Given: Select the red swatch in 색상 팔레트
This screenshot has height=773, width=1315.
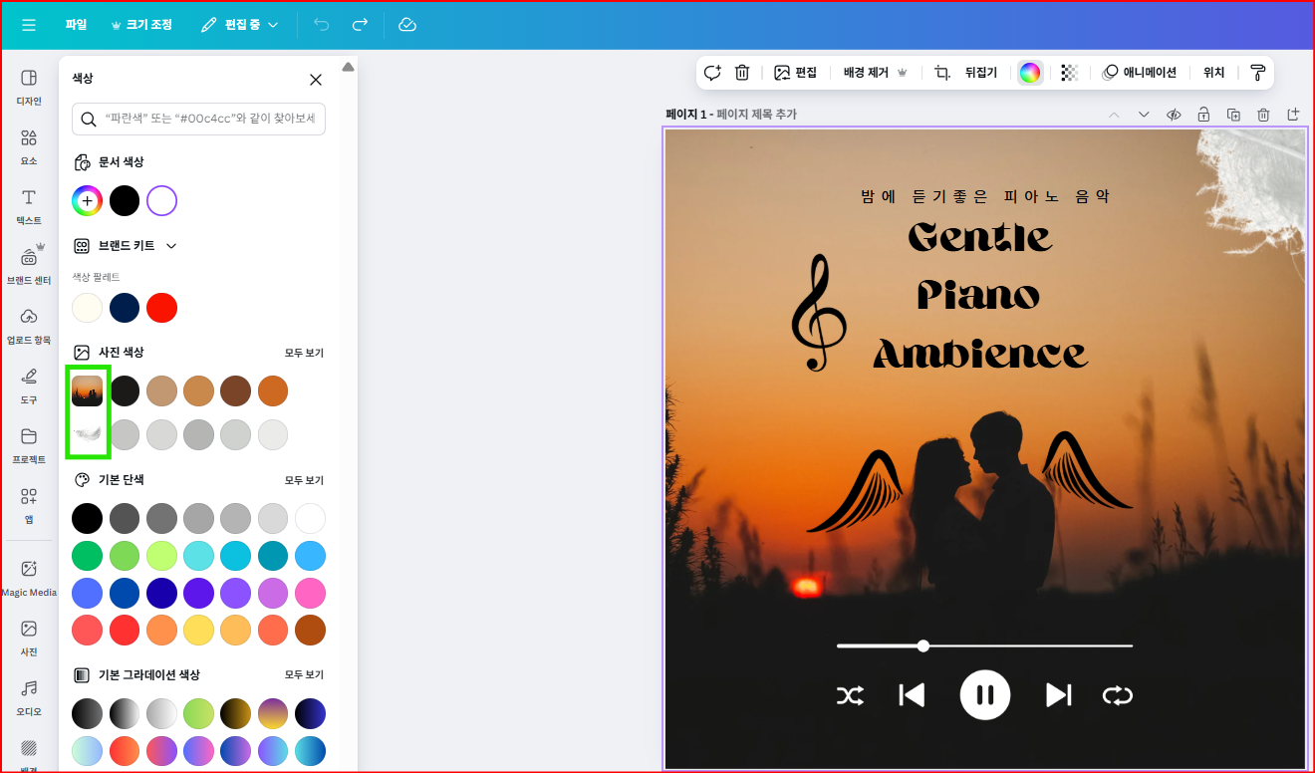Looking at the screenshot, I should tap(161, 308).
